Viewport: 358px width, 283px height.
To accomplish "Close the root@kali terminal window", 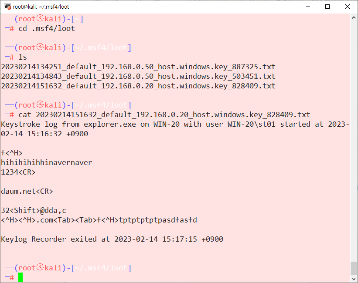I will [347, 7].
